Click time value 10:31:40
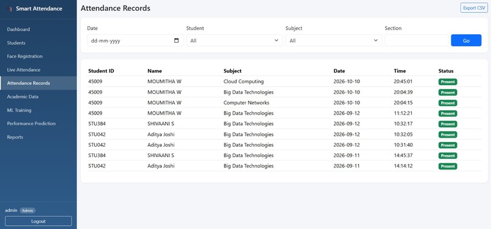Image resolution: width=491 pixels, height=229 pixels. tap(403, 145)
